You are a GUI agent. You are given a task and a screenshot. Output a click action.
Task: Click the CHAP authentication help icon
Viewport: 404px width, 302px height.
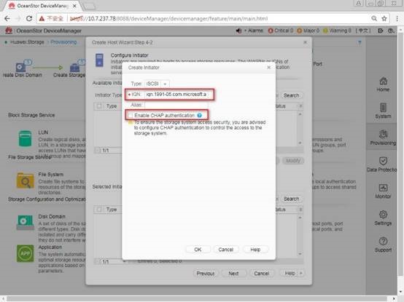point(199,116)
